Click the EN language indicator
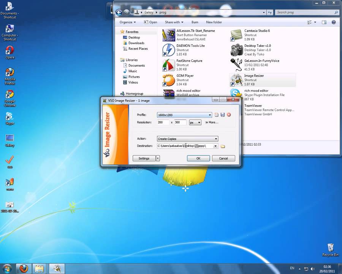Viewport: 342px width, 274px height. pyautogui.click(x=292, y=268)
